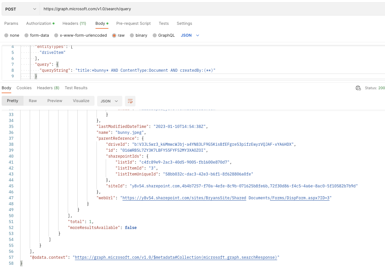Click the globe network information icon near Status

[x=358, y=88]
